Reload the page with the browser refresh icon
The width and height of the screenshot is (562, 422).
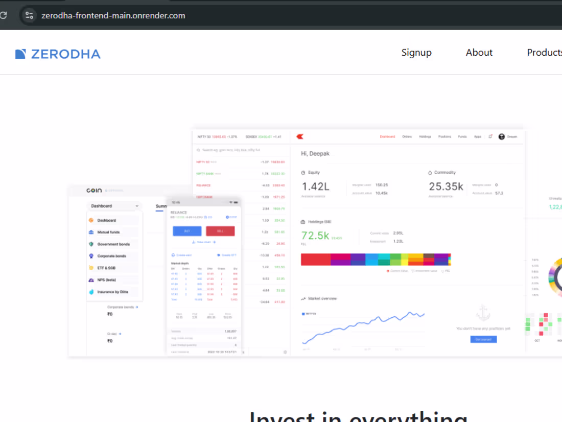[4, 15]
